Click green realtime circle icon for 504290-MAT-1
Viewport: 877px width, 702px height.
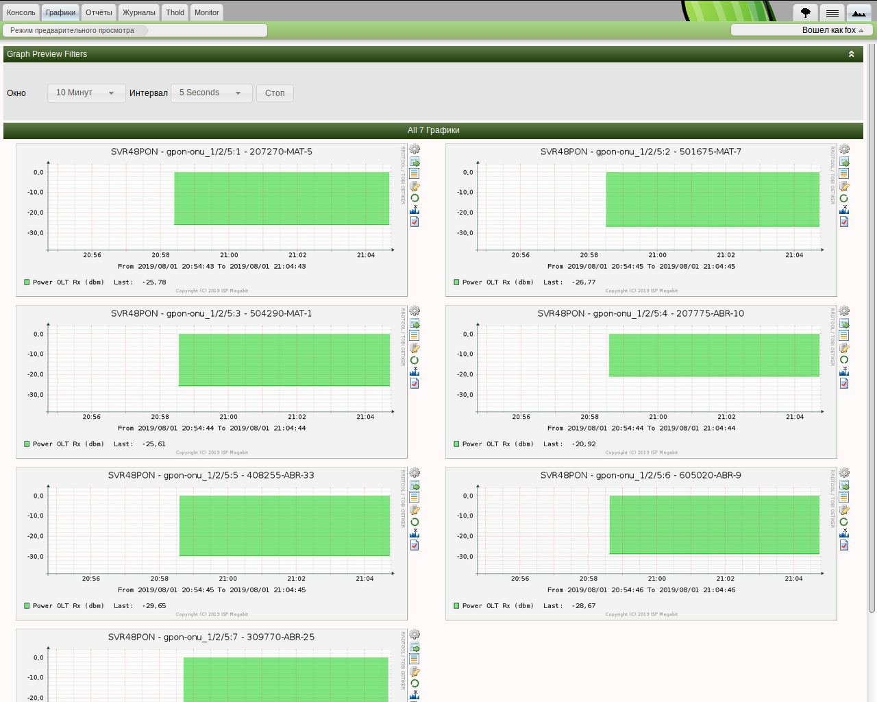tap(415, 360)
